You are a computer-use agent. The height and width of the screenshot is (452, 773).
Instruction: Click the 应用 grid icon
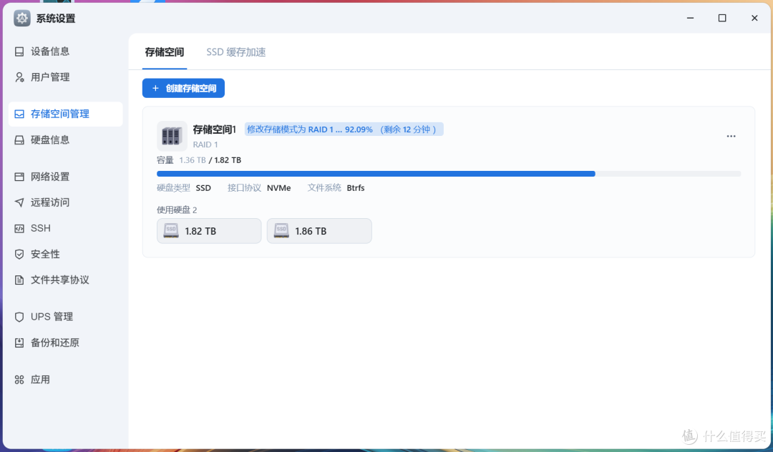[19, 380]
